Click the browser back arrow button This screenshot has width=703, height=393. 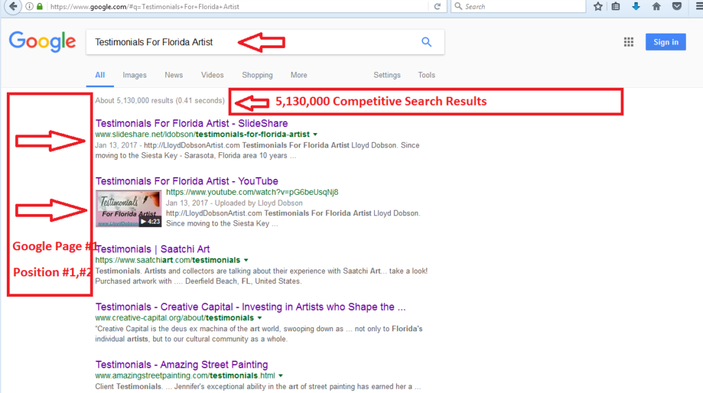click(11, 7)
